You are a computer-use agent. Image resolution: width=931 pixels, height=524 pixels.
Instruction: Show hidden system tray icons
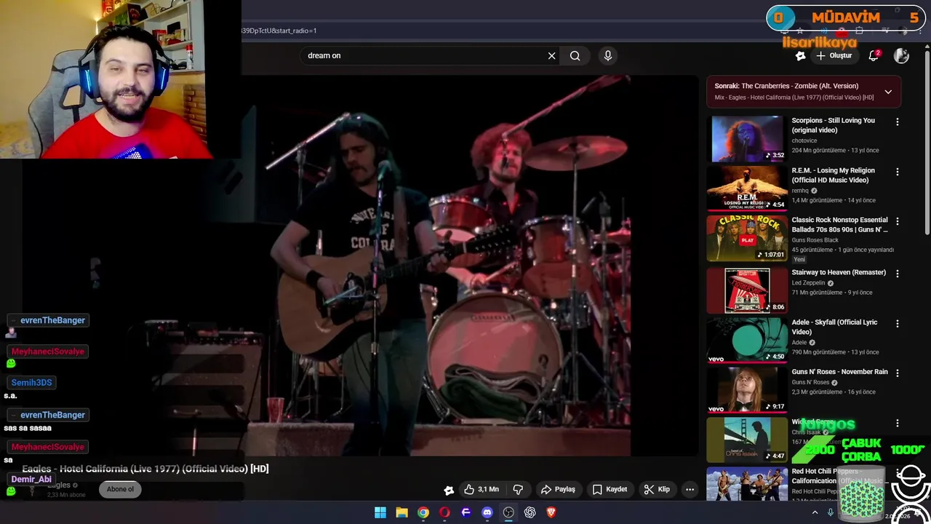tap(815, 512)
